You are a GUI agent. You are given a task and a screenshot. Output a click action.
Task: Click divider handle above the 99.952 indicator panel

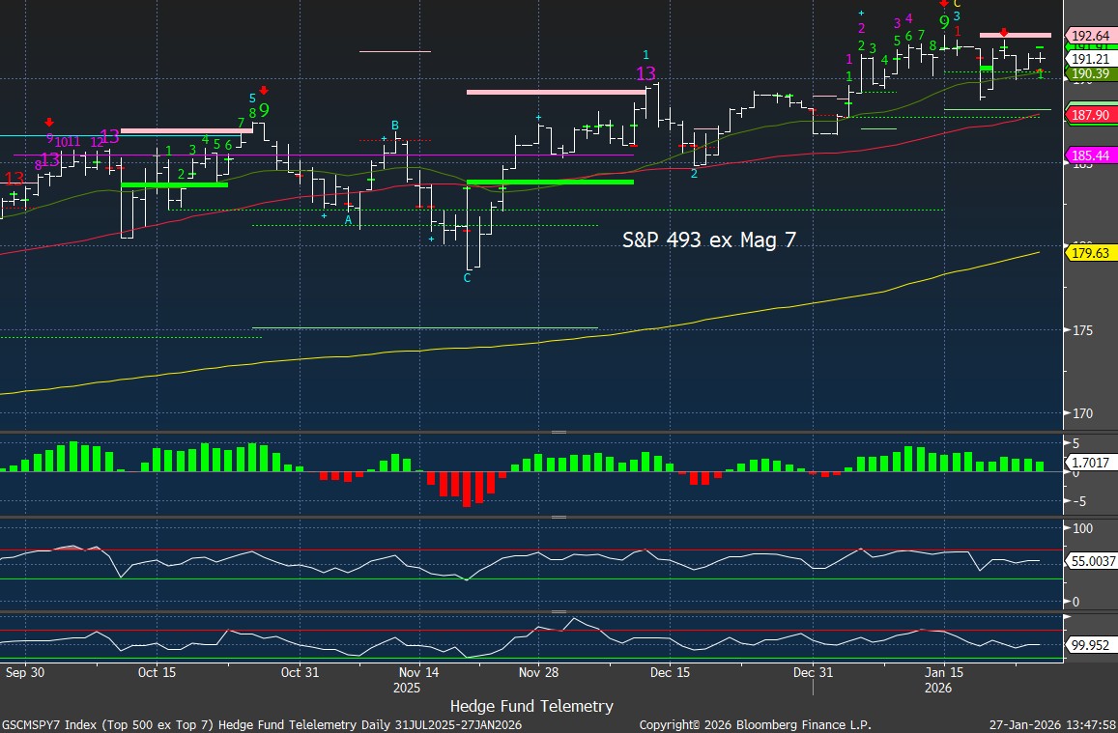[x=559, y=611]
